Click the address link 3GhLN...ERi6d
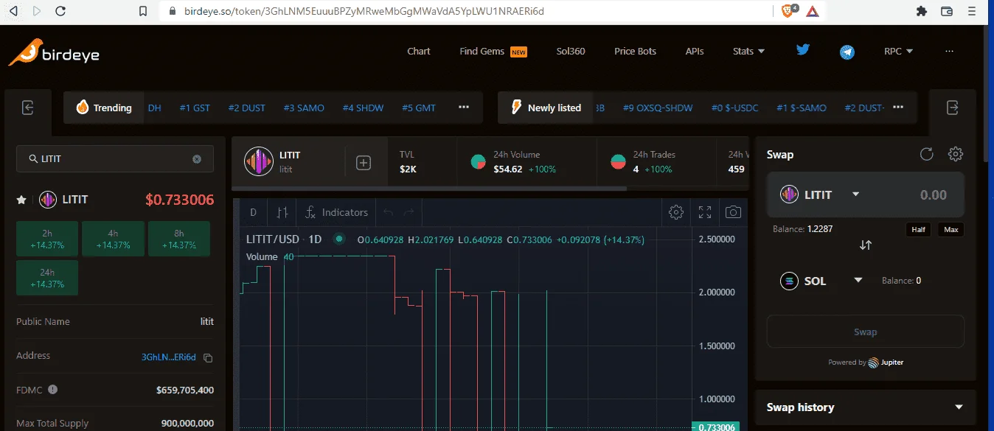Viewport: 994px width, 431px height. [x=169, y=357]
